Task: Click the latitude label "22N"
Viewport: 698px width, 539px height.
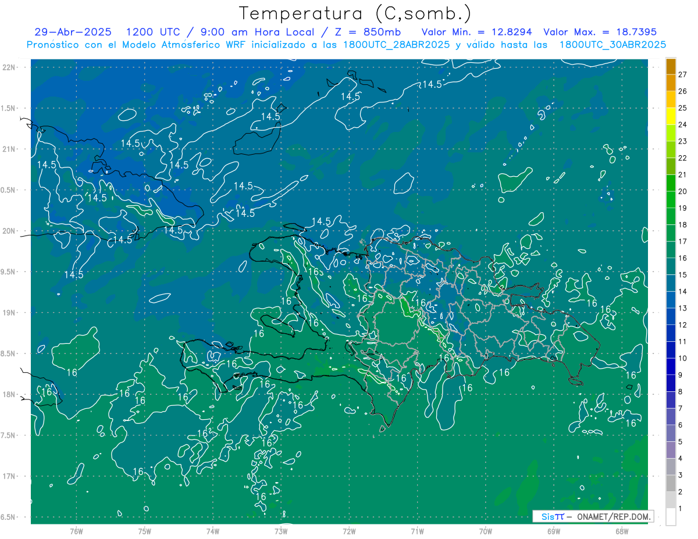Action: [10, 67]
